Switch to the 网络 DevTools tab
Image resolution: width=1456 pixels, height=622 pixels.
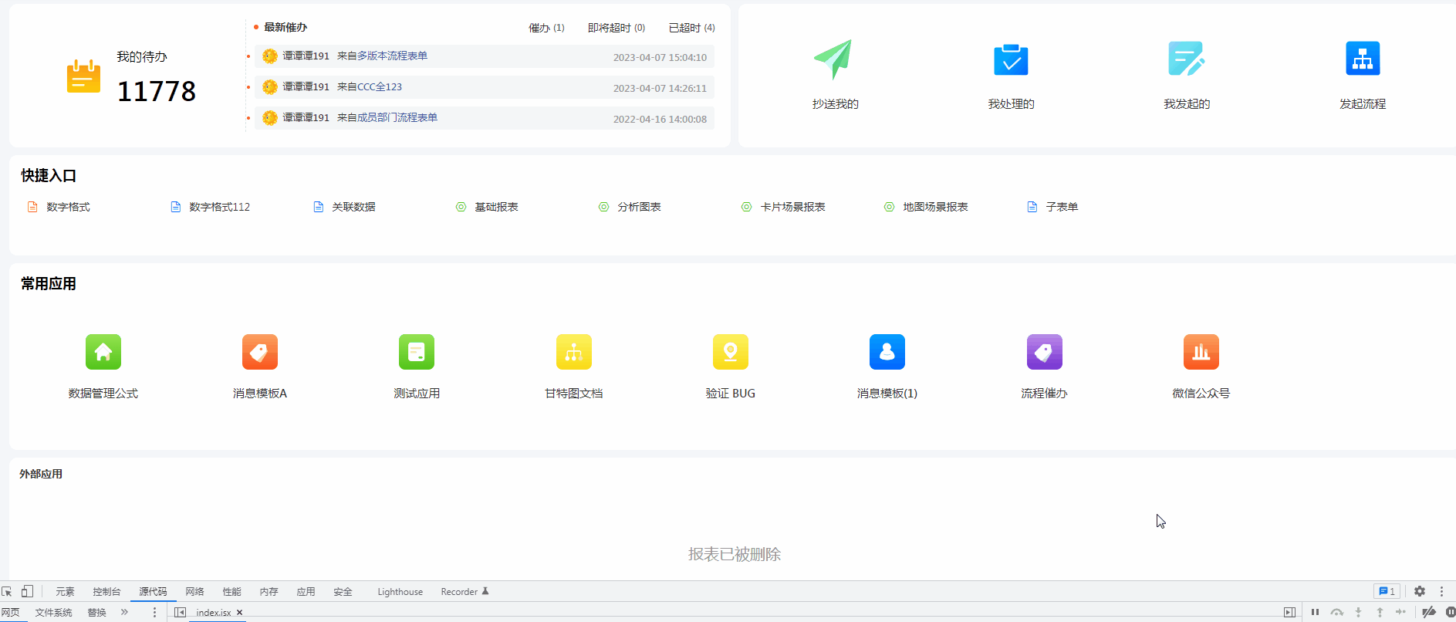coord(194,592)
